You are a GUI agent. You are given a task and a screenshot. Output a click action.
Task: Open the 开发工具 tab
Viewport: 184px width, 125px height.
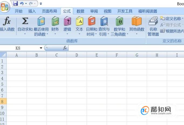point(125,11)
